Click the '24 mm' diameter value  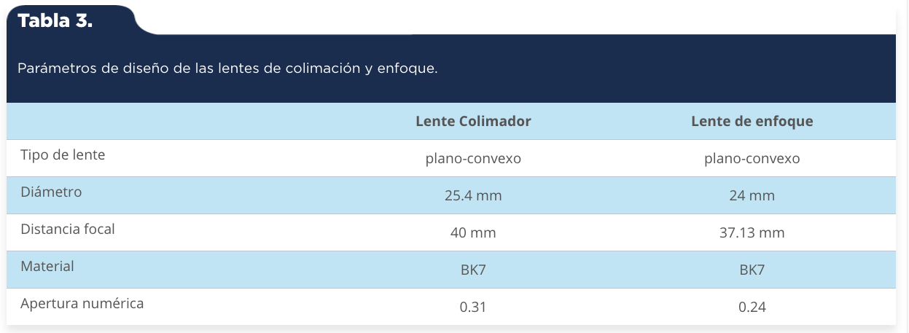point(752,196)
